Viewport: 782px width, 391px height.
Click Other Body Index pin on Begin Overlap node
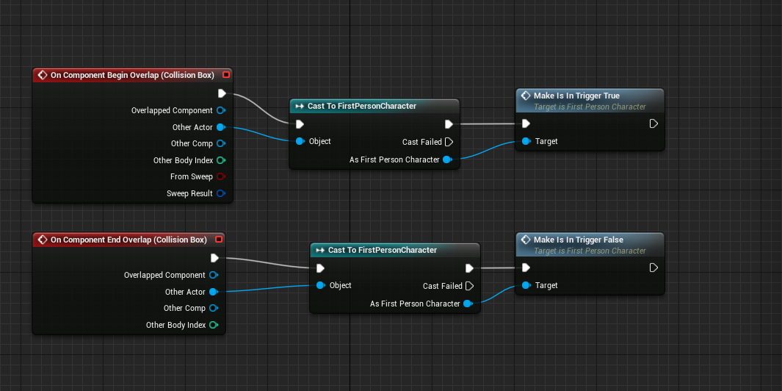[x=221, y=160]
